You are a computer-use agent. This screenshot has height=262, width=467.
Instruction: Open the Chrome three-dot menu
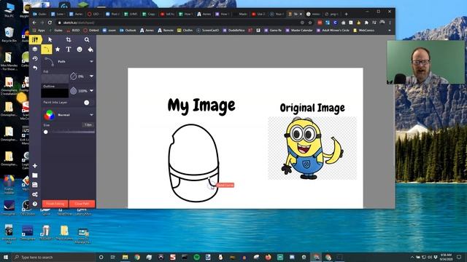pos(390,23)
